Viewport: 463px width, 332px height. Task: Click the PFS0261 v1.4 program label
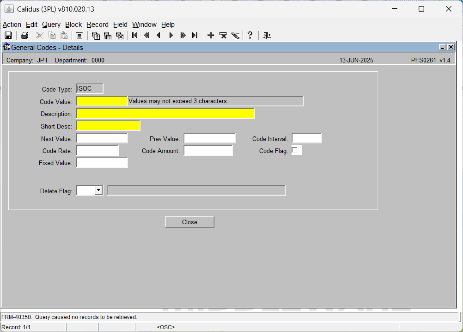[x=431, y=60]
